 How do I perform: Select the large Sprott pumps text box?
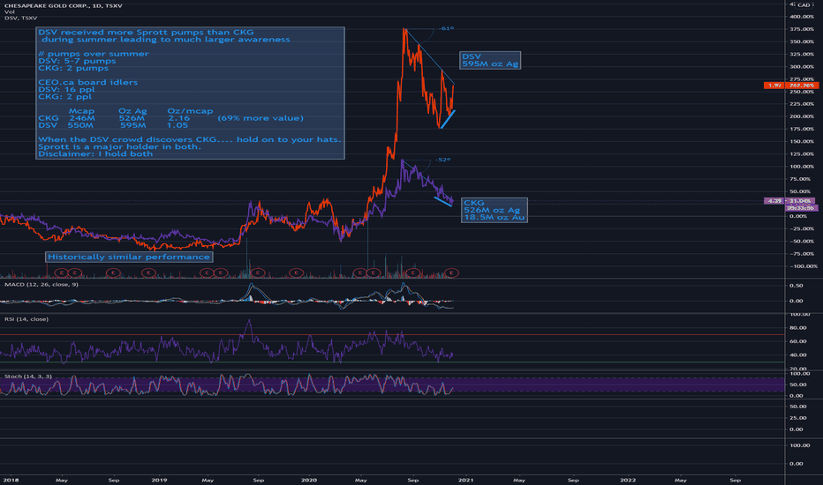(190, 93)
